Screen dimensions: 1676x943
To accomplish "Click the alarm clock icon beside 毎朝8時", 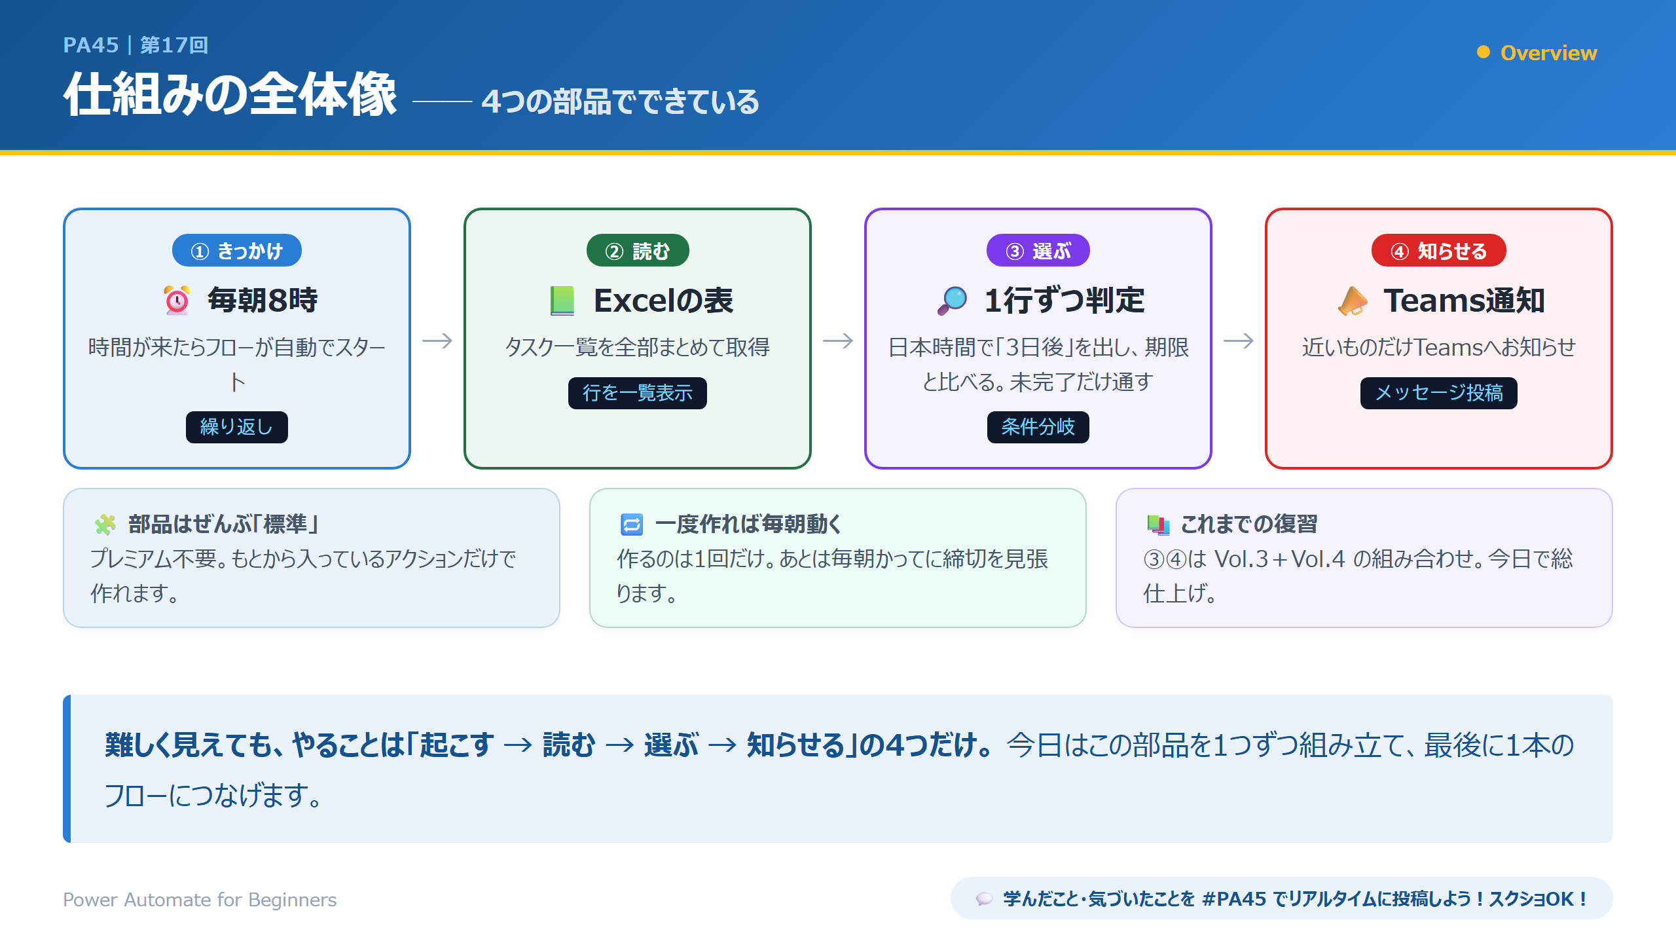I will [177, 301].
